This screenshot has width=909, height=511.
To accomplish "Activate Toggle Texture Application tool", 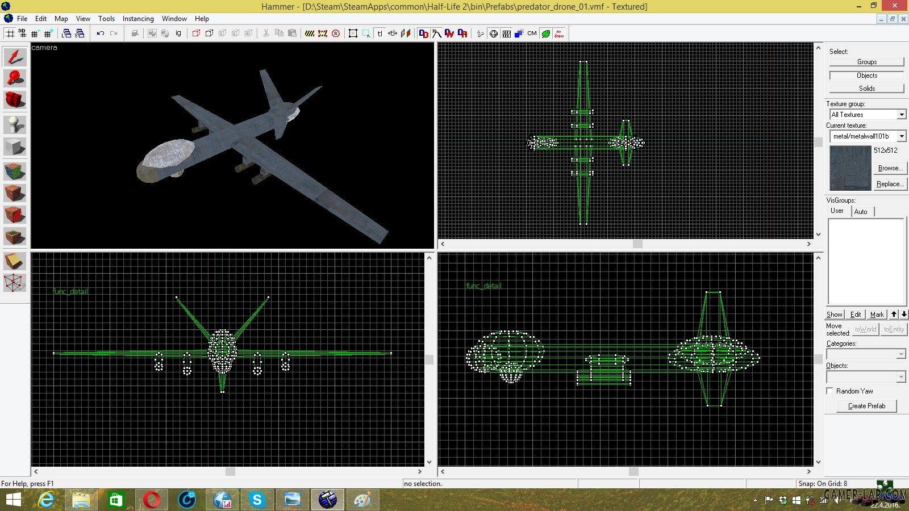I will [x=15, y=171].
